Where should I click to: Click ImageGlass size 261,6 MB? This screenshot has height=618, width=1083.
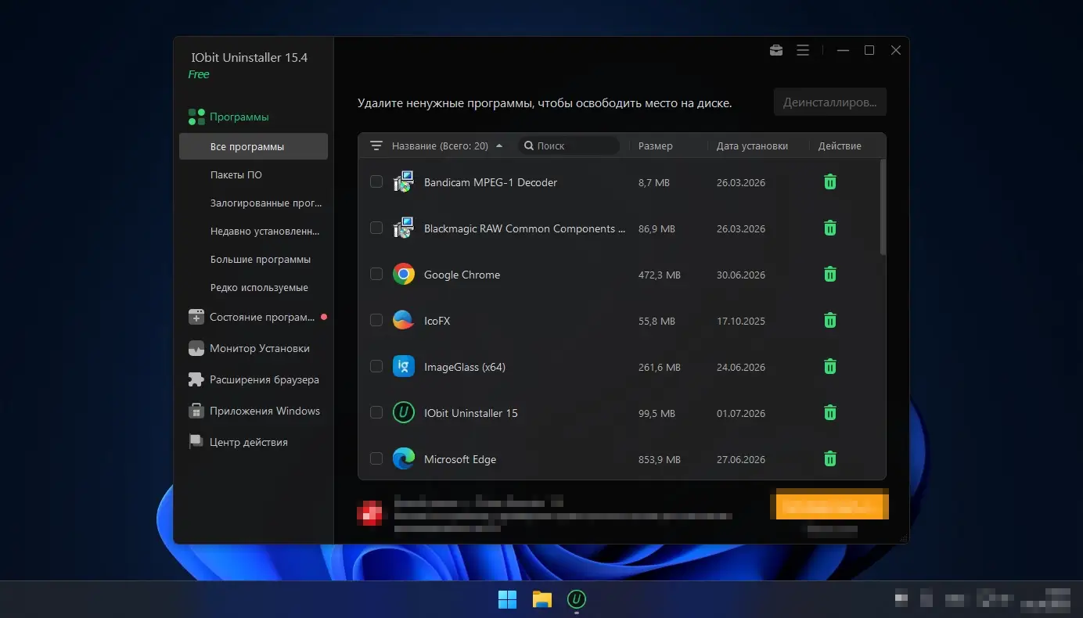[x=660, y=368]
